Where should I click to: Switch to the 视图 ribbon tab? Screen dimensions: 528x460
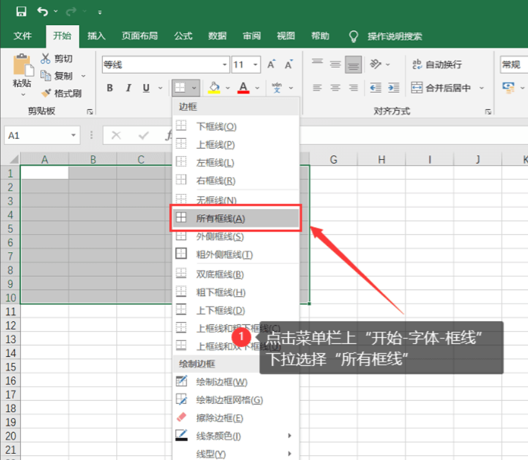pyautogui.click(x=285, y=35)
